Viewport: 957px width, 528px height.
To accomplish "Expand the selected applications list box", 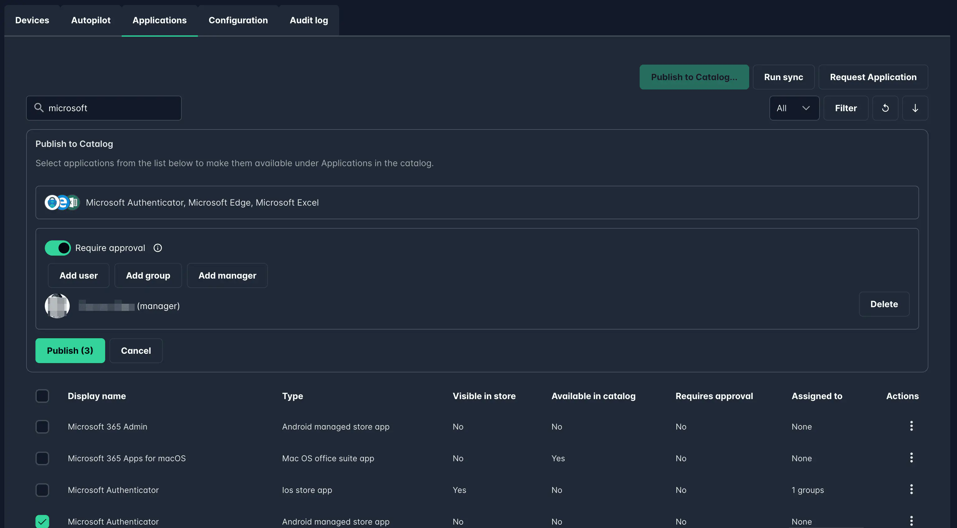I will 477,202.
